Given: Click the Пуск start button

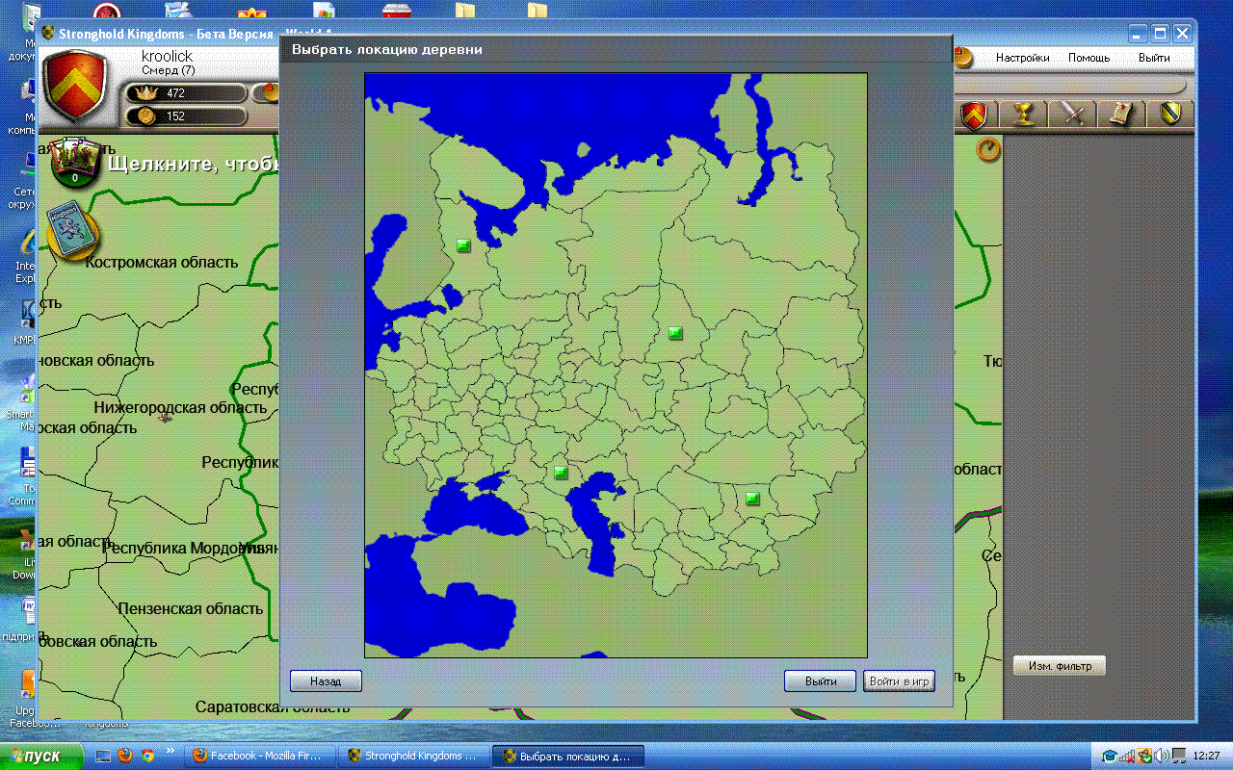Looking at the screenshot, I should (42, 756).
